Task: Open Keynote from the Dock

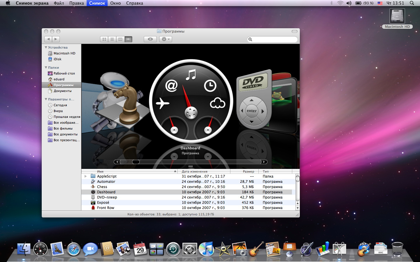Action: click(x=290, y=249)
